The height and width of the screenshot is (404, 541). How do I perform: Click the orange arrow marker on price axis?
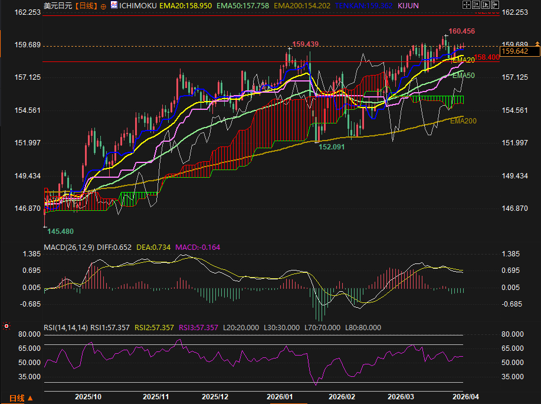coord(536,43)
